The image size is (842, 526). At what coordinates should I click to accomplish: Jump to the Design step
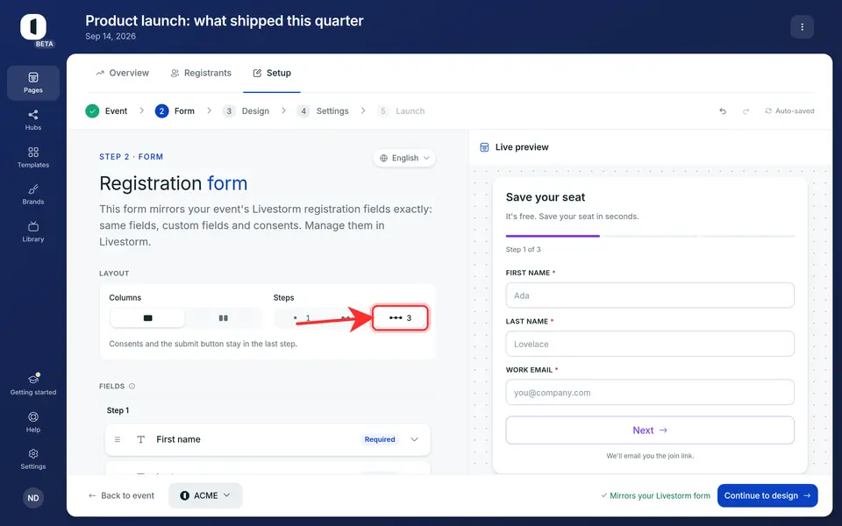(x=246, y=111)
